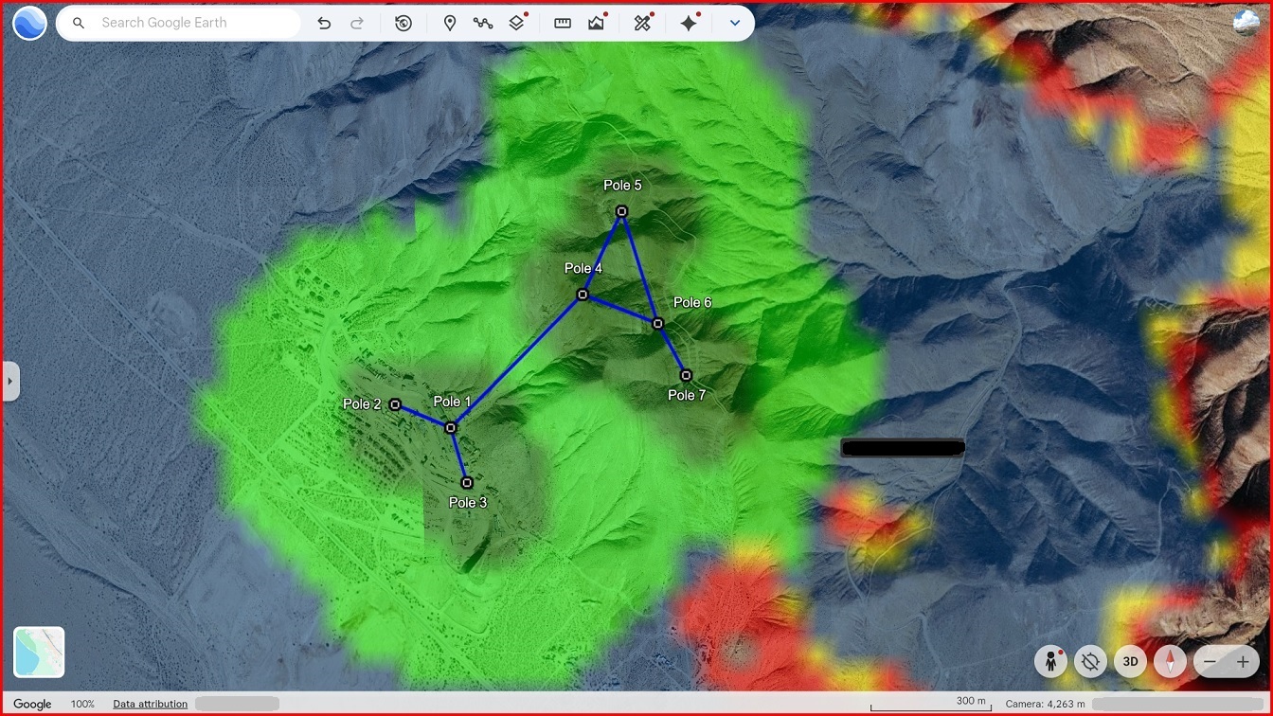Click the undo arrow in the toolbar
The image size is (1273, 716).
(x=324, y=23)
